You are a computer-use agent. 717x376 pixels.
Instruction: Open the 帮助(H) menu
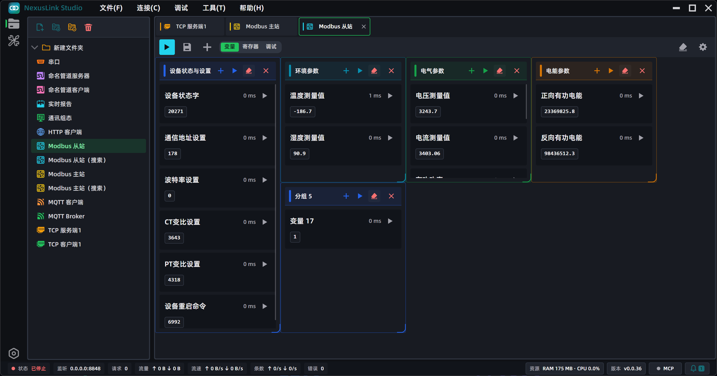pos(251,8)
